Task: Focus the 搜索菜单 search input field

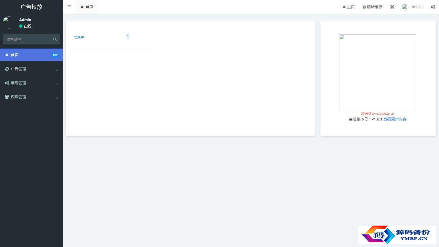Action: 32,39
